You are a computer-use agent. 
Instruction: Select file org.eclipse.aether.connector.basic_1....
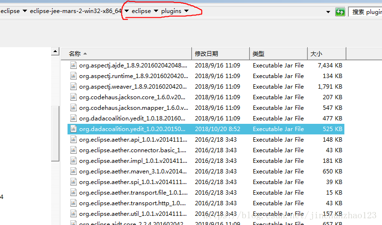[133, 150]
